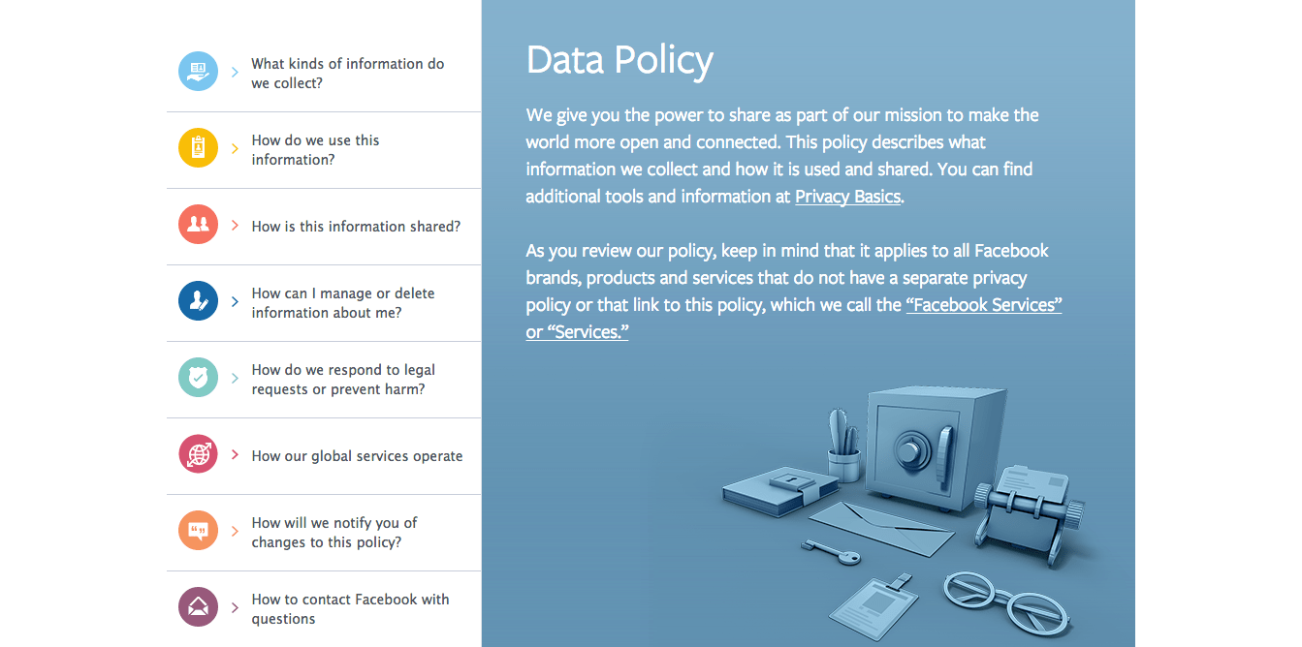Click the pink globe global services icon
This screenshot has height=647, width=1302.
(198, 454)
